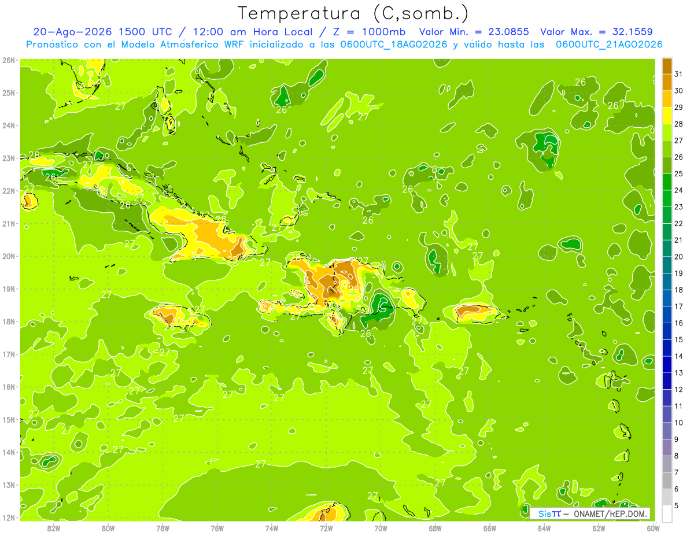Viewport: 694px width, 536px height.
Task: Click the 26N latitude axis label
Action: 8,60
